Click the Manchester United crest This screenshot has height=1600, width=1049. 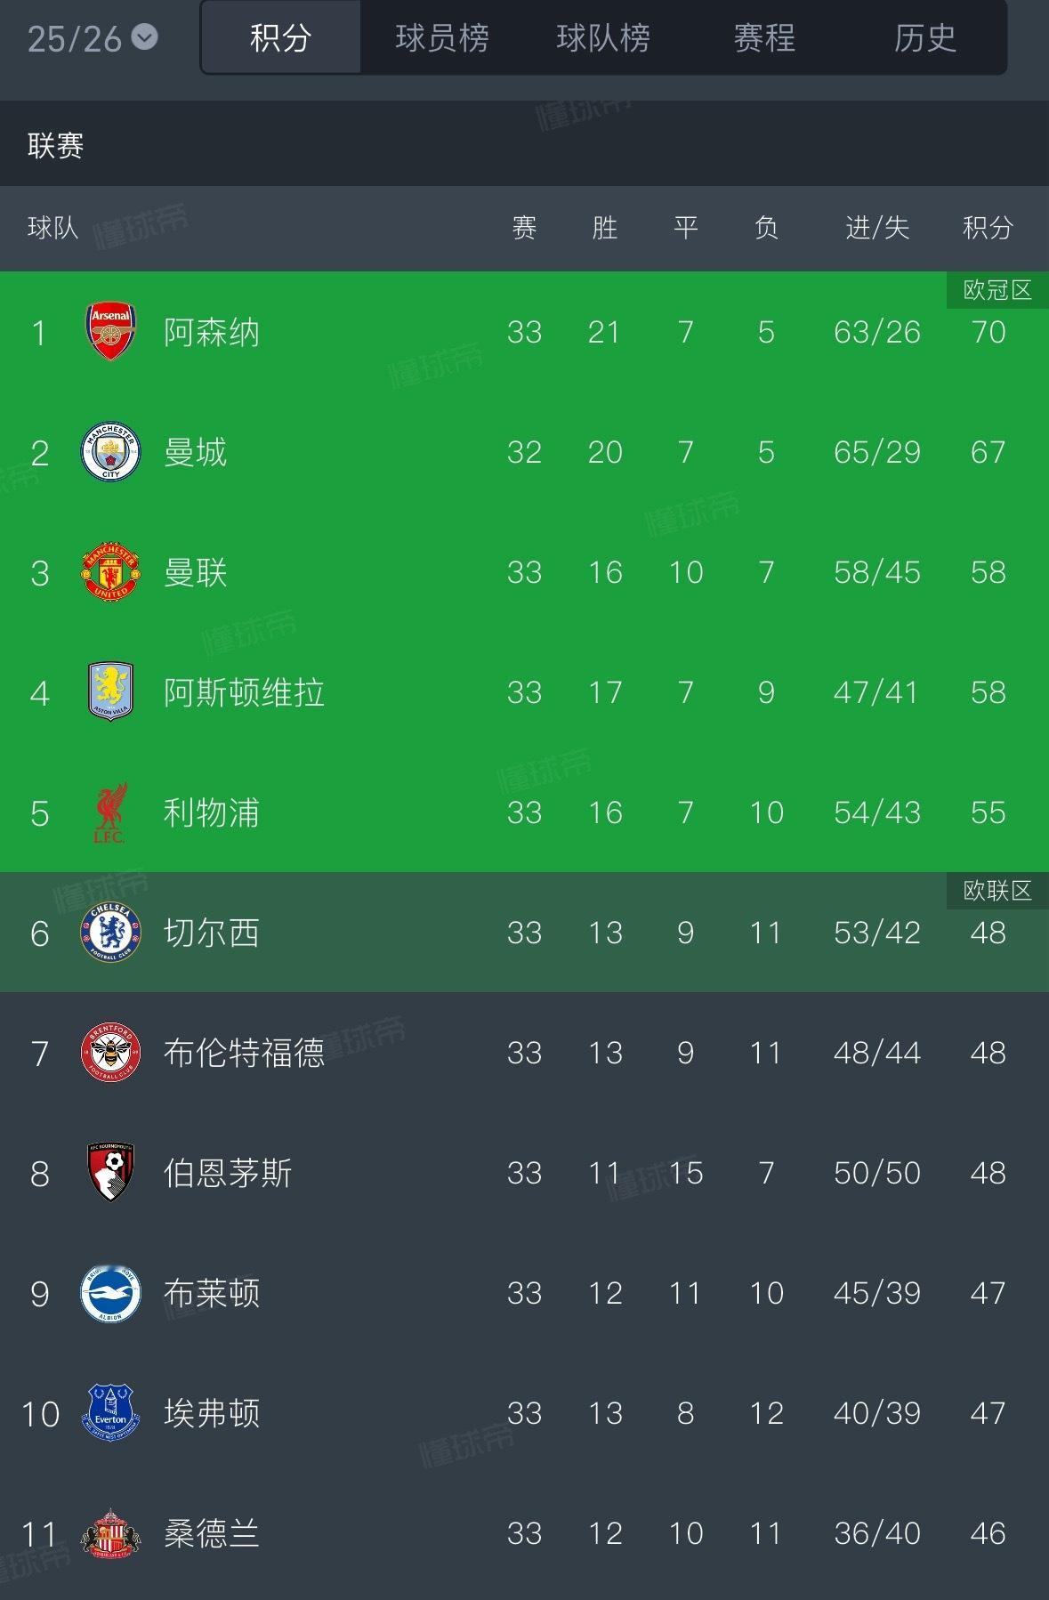[110, 572]
